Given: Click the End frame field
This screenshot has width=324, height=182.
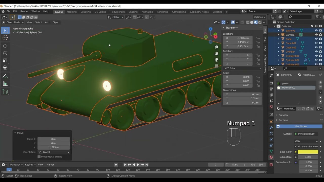Looking at the screenshot, I should click(x=257, y=165).
